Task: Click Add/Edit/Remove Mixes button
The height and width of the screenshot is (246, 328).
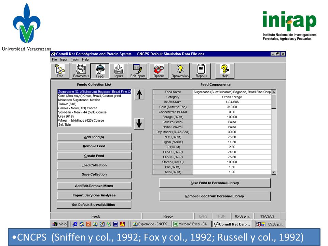Action: (94, 186)
